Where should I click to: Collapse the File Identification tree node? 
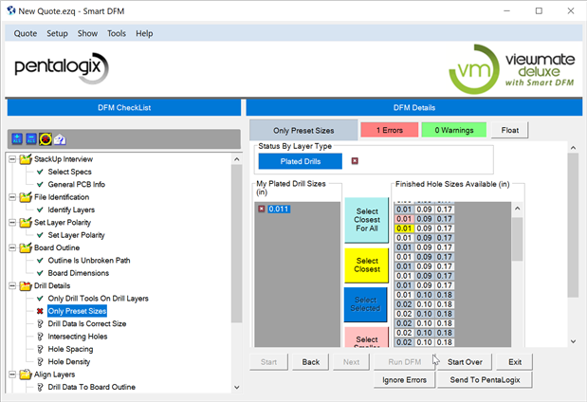coord(12,197)
